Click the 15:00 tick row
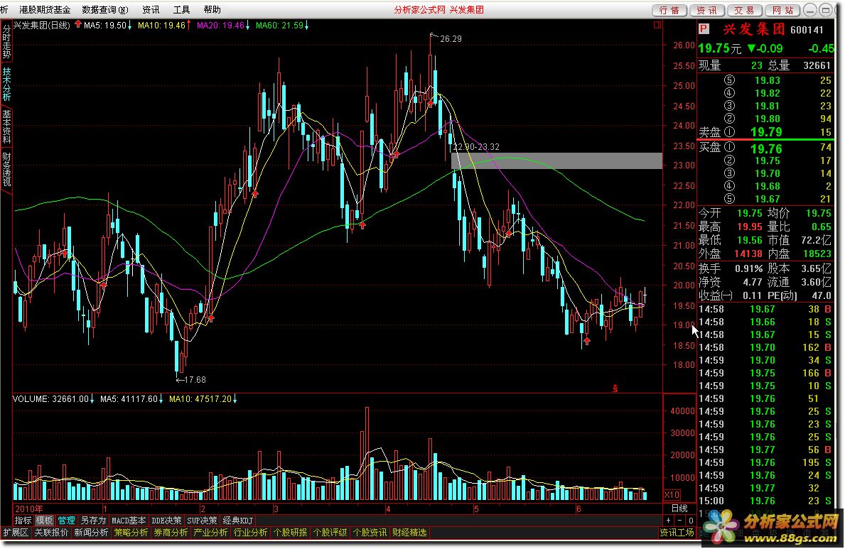This screenshot has height=549, width=845. tap(766, 501)
